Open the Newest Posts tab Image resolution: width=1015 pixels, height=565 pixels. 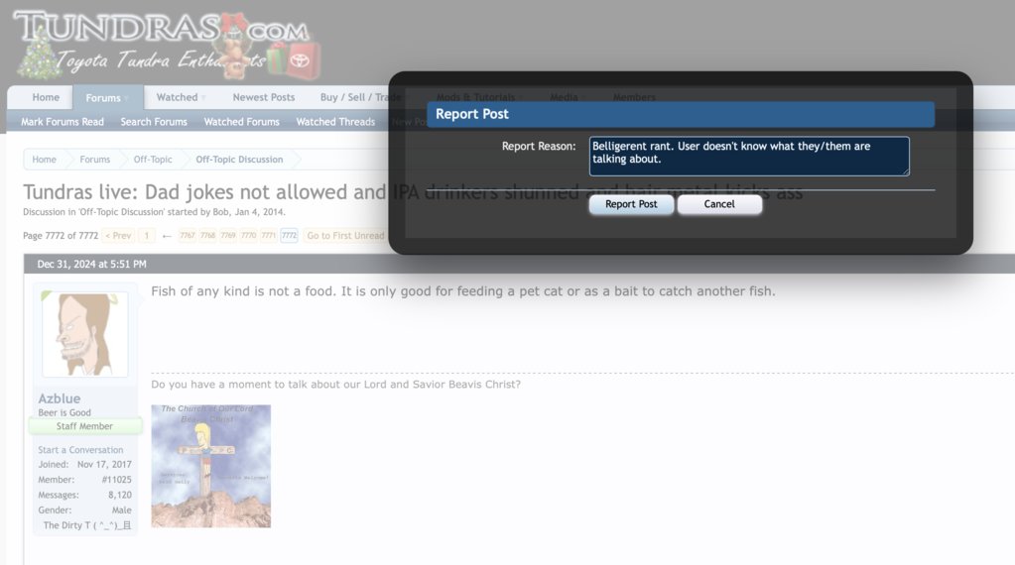click(x=264, y=97)
